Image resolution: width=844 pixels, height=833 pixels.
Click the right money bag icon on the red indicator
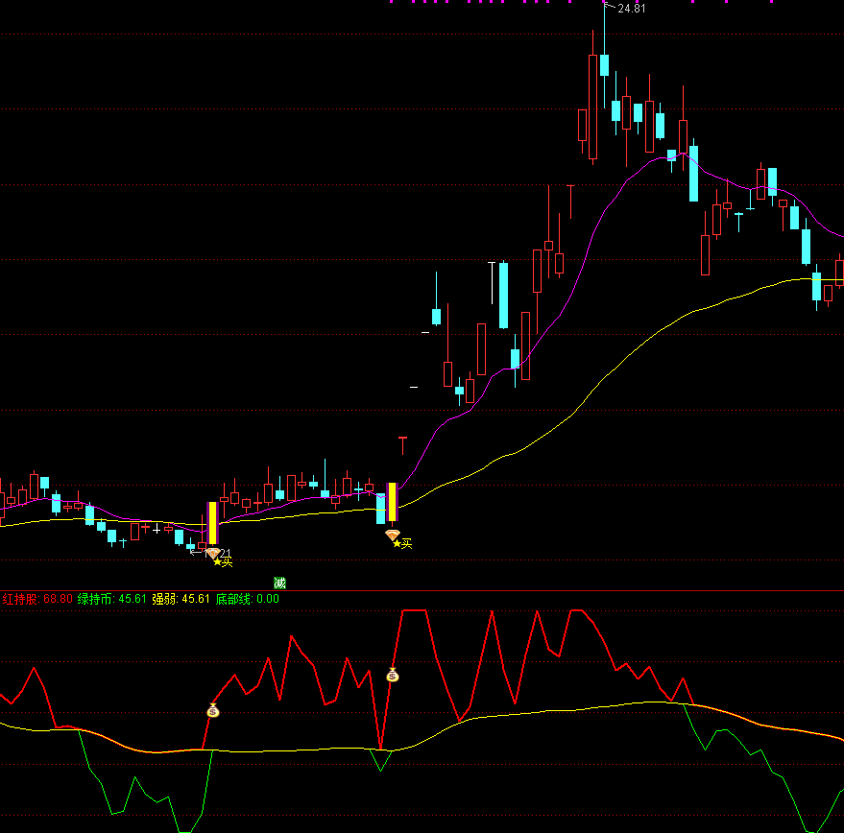[x=392, y=676]
